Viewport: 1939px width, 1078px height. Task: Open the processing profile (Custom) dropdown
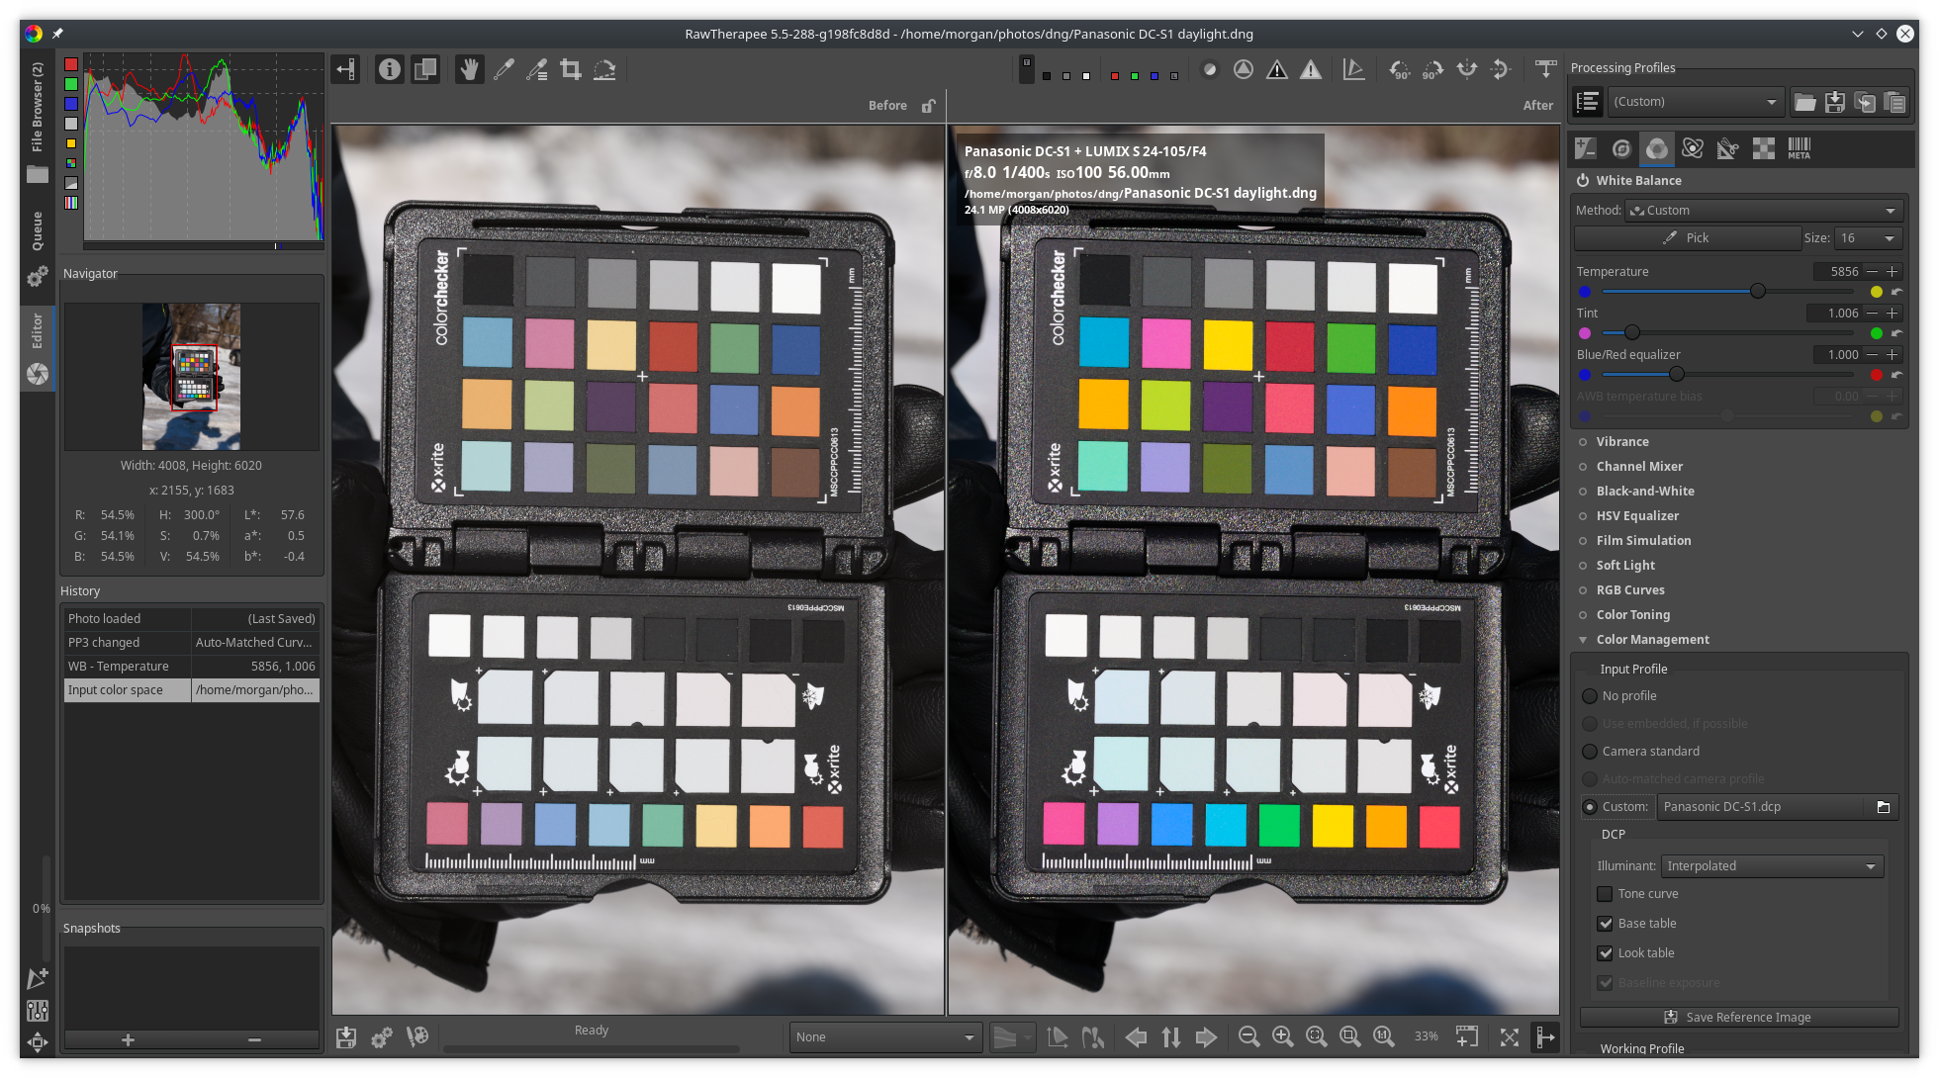pyautogui.click(x=1697, y=102)
